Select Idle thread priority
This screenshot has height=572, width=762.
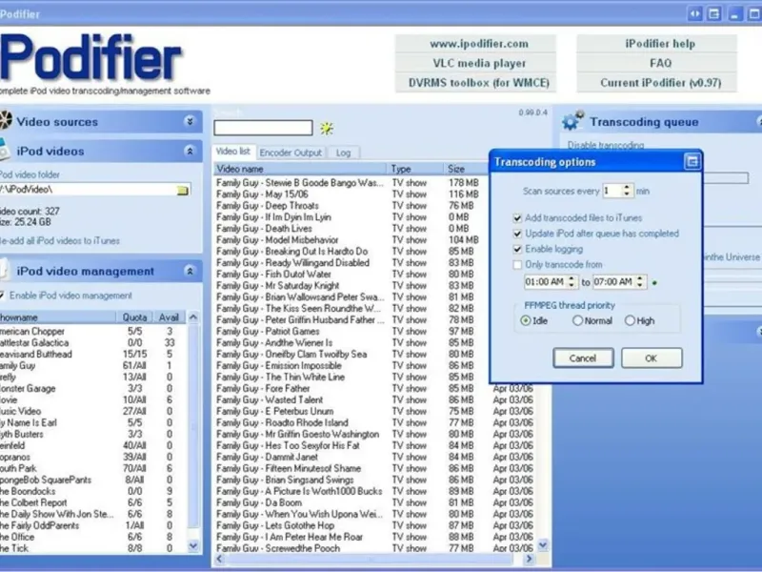tap(526, 320)
